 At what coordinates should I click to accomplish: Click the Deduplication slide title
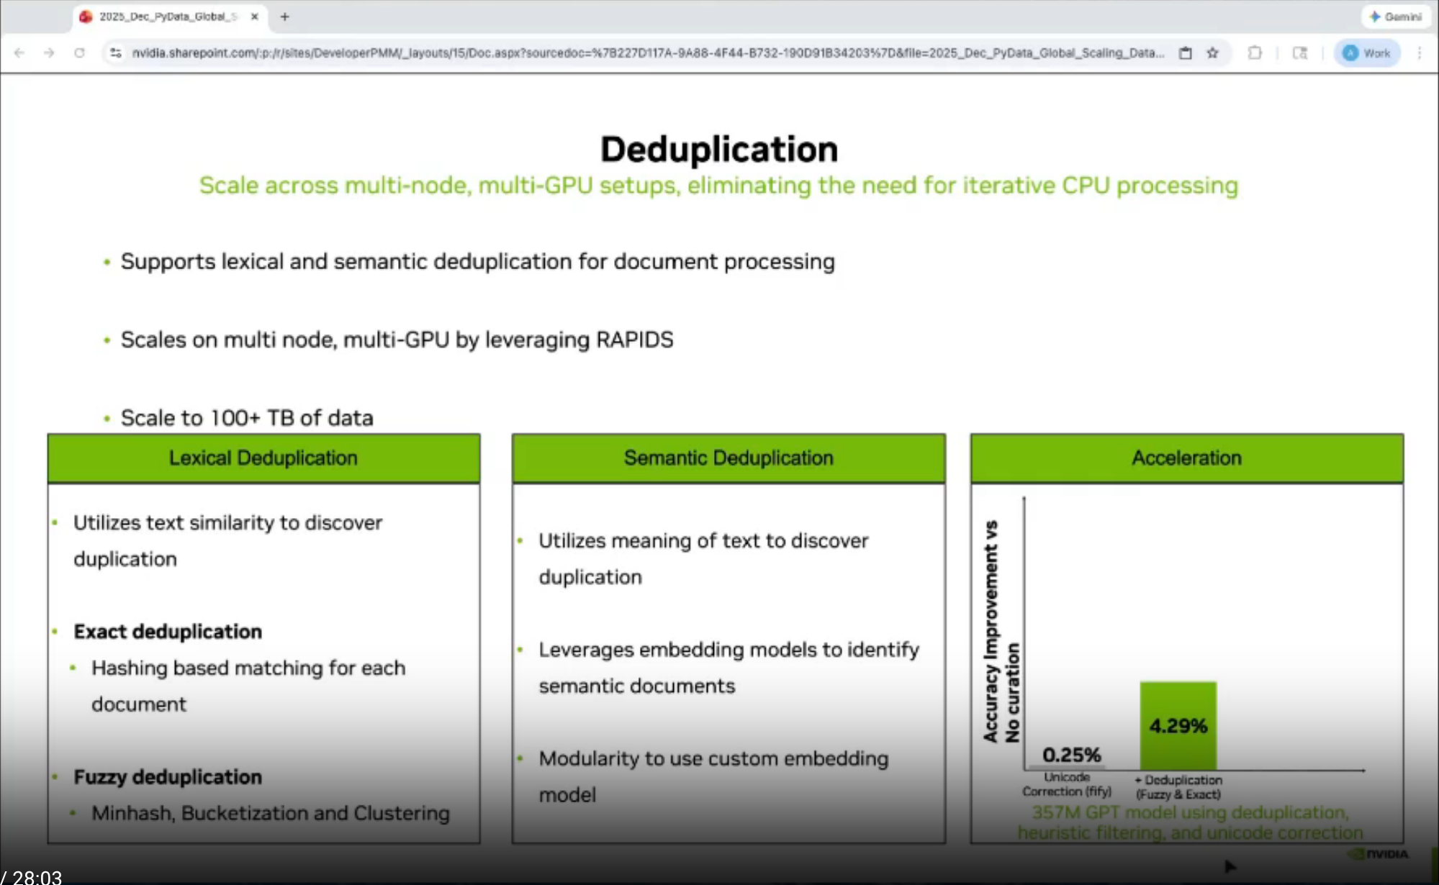point(718,149)
